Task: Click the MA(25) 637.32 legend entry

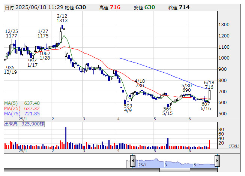Action: [x=22, y=108]
